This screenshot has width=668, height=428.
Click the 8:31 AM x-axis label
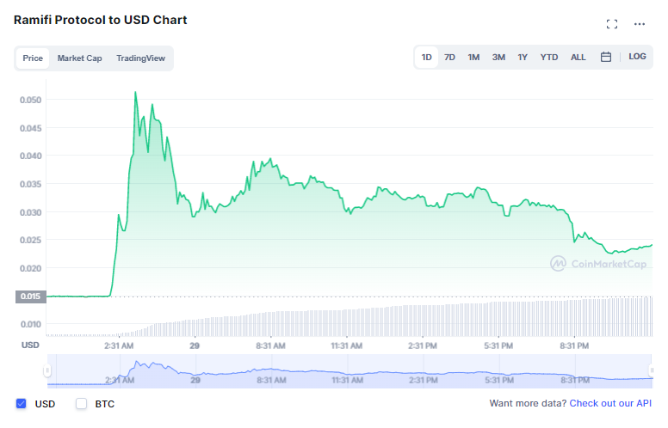click(270, 345)
